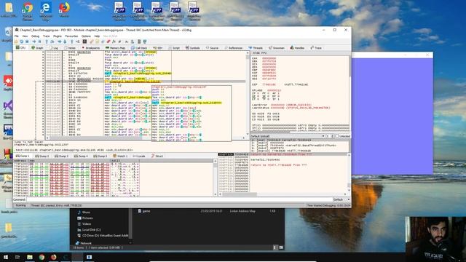Open Windows Start menu
Screen dimensions: 466x262
point(6,257)
